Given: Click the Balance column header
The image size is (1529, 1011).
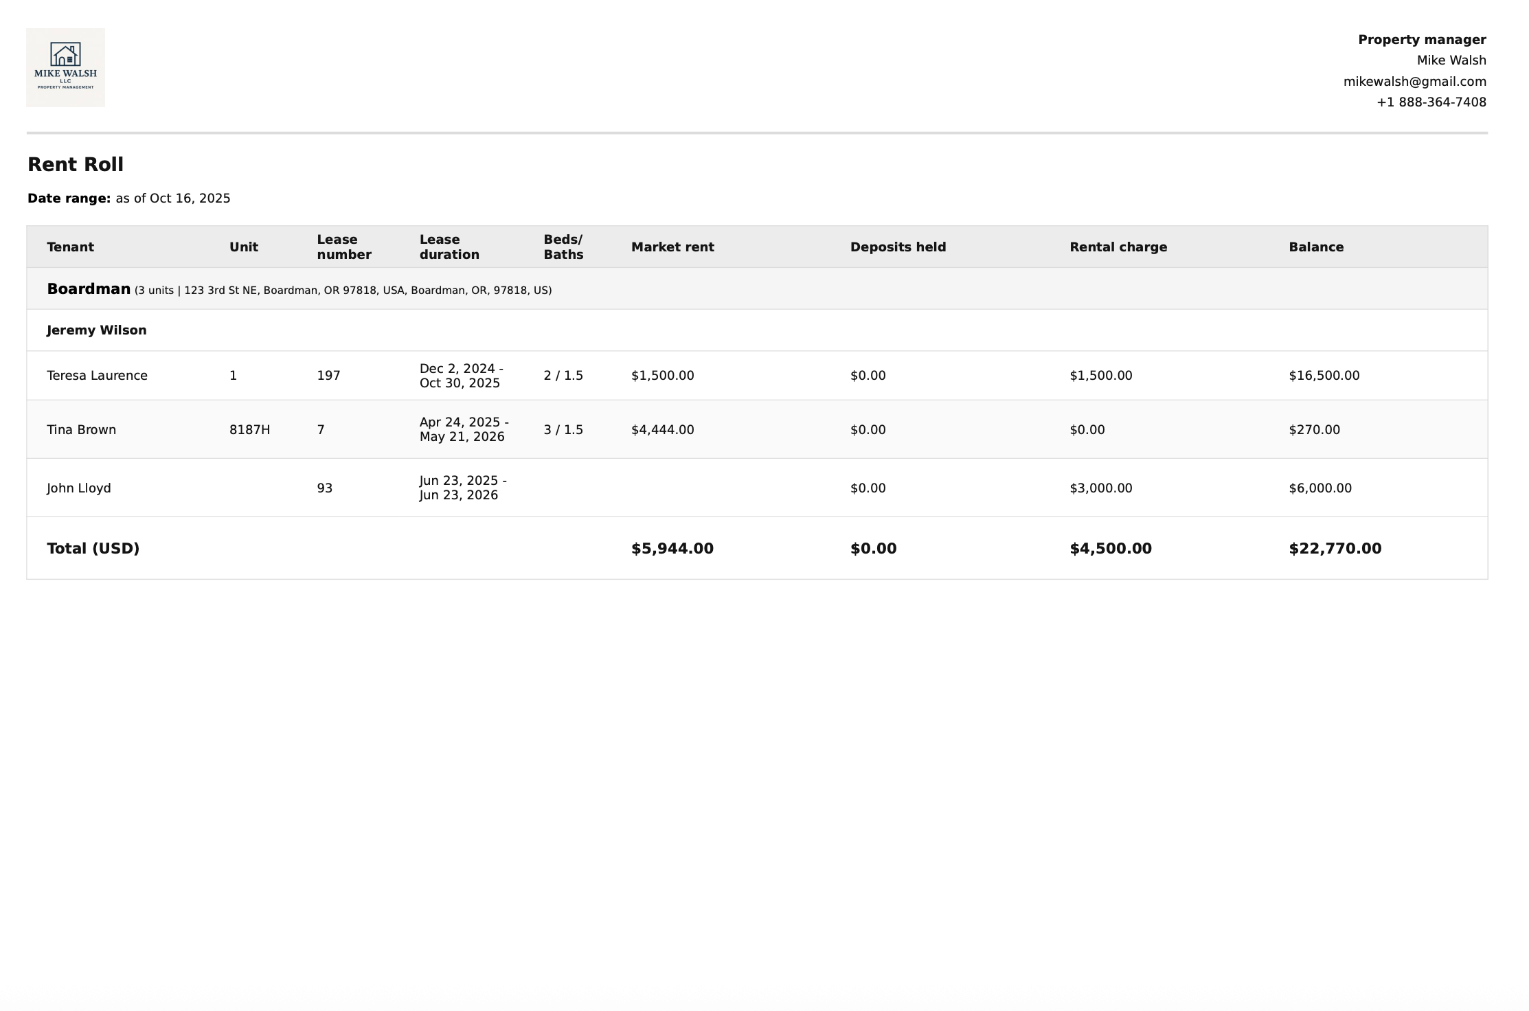Looking at the screenshot, I should click(x=1315, y=247).
